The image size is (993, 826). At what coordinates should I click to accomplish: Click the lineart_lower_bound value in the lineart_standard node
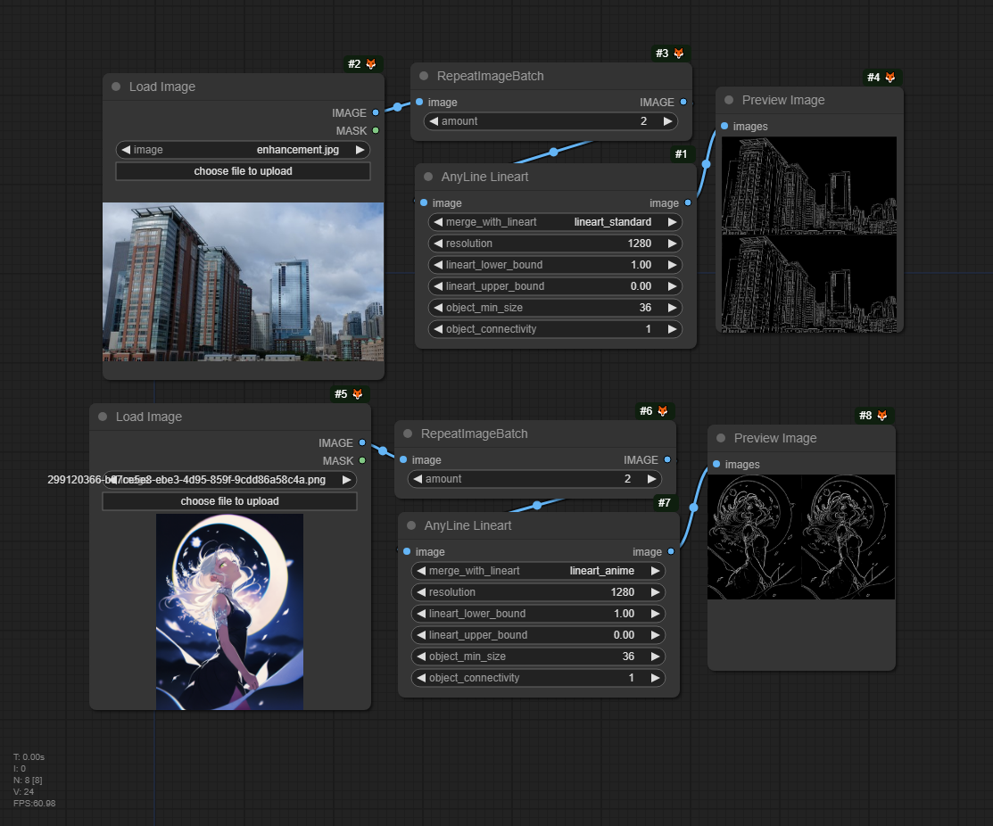click(x=641, y=265)
